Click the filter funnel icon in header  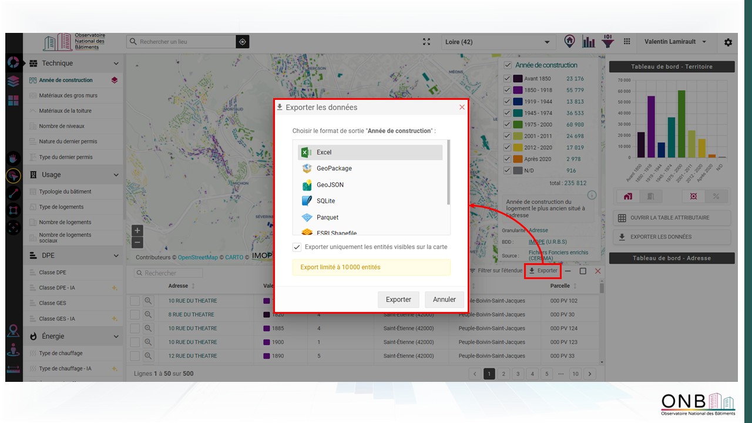(607, 42)
